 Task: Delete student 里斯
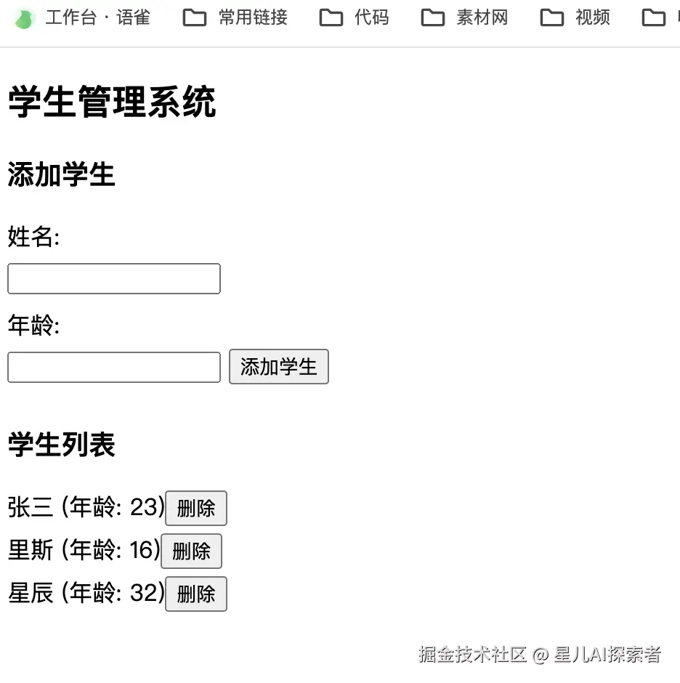tap(191, 551)
